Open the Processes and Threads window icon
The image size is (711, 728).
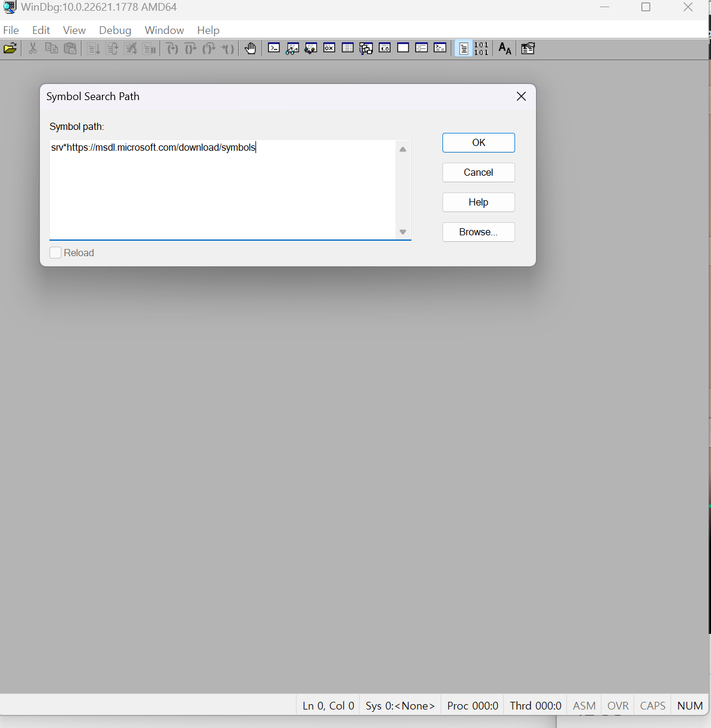click(x=422, y=48)
